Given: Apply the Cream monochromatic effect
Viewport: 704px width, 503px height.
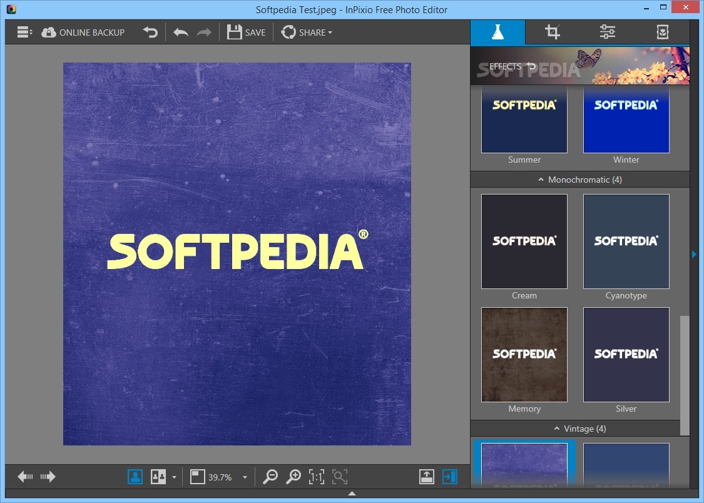Looking at the screenshot, I should coord(524,241).
